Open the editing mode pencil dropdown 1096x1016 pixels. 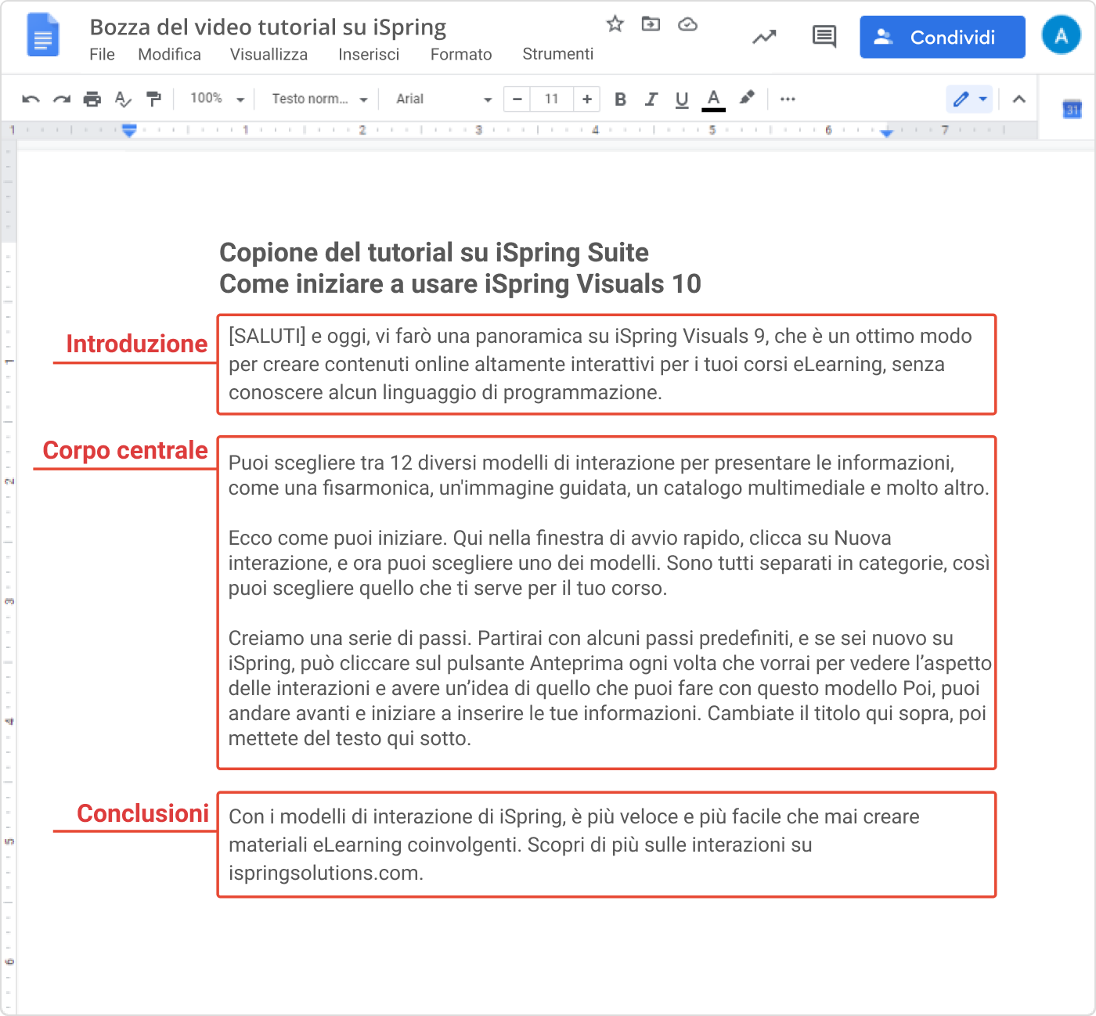[969, 99]
